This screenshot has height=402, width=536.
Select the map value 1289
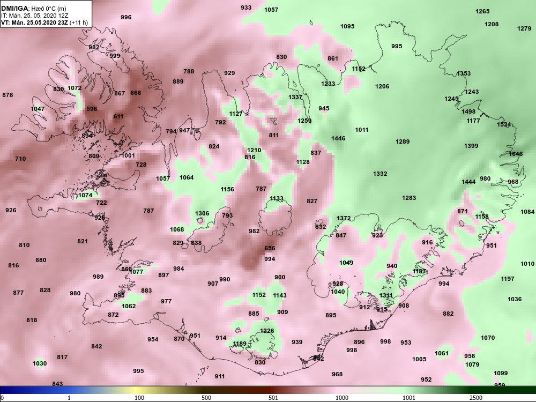pos(403,141)
